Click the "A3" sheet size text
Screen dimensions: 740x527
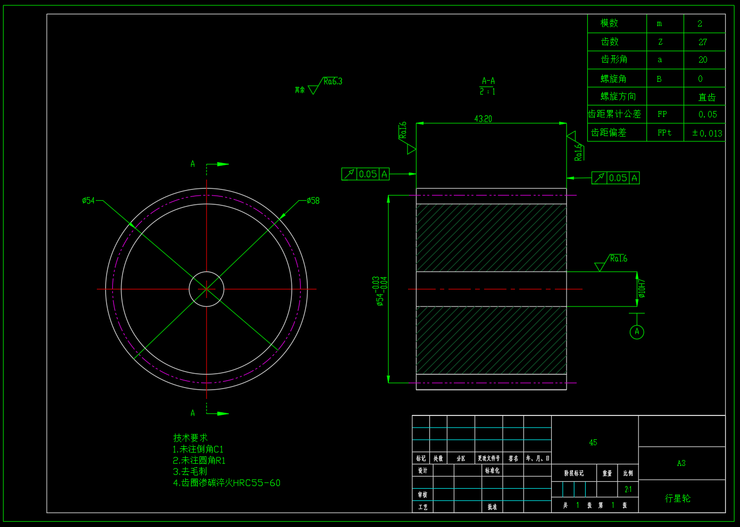681,463
